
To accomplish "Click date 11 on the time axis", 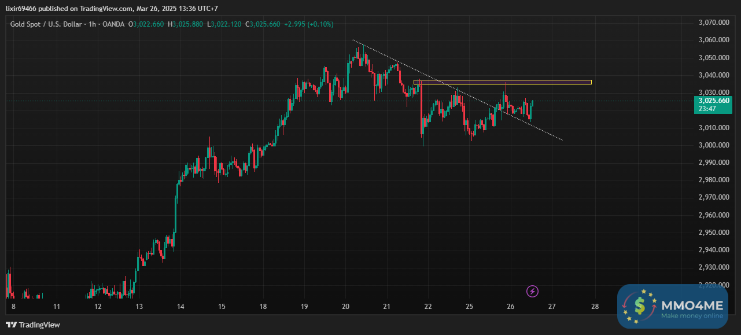I will pos(57,307).
